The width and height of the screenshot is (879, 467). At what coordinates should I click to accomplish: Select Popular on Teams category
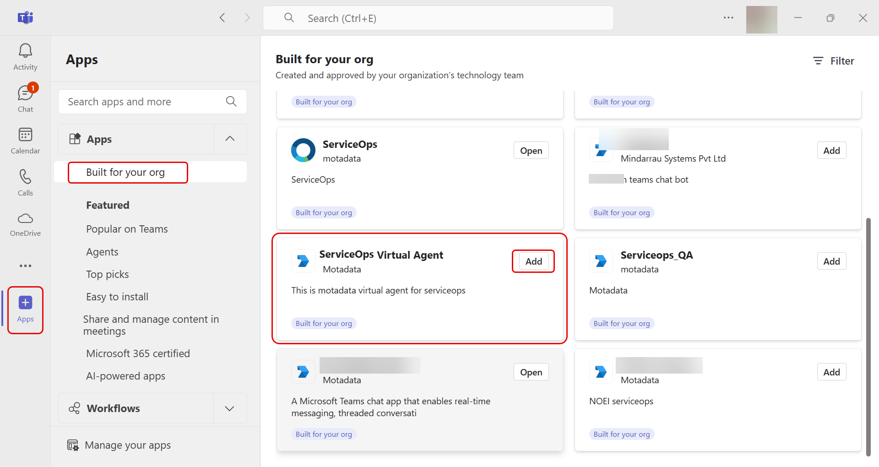127,229
